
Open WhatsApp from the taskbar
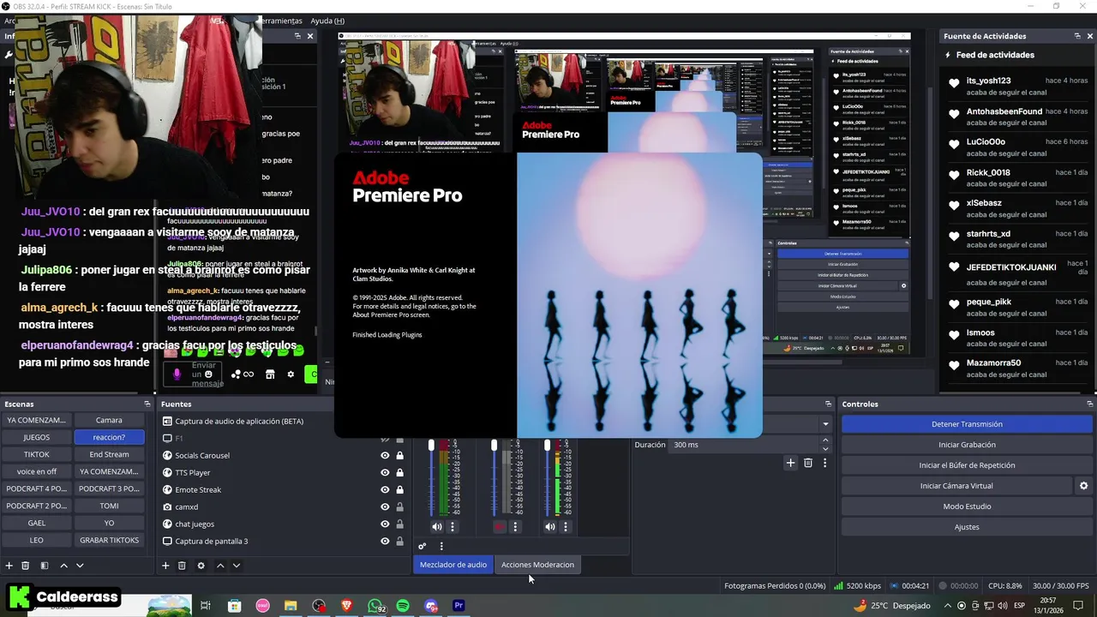point(376,606)
